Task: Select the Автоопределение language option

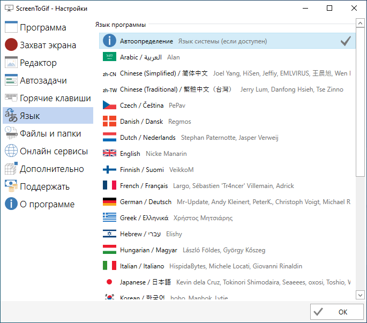Action: pos(227,41)
